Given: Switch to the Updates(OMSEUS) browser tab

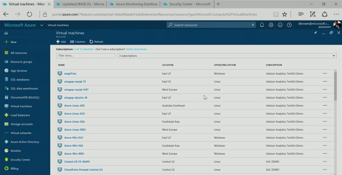Looking at the screenshot, I should pos(80,4).
